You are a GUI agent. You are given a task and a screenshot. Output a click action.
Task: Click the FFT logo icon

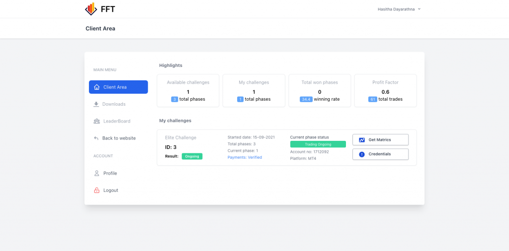(x=91, y=9)
